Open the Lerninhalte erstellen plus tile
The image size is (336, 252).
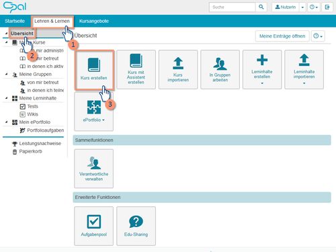pyautogui.click(x=262, y=69)
